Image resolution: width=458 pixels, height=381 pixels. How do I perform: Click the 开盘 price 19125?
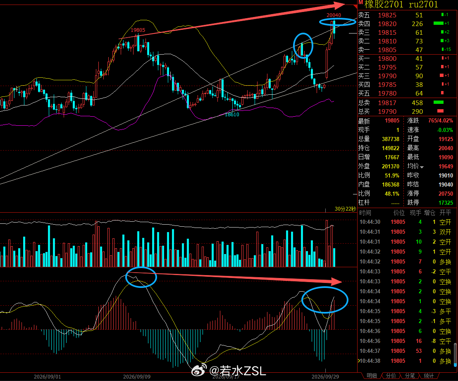[x=446, y=139]
